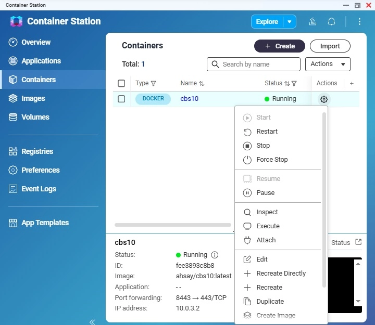Click the add column plus icon
The height and width of the screenshot is (325, 375).
(x=352, y=83)
